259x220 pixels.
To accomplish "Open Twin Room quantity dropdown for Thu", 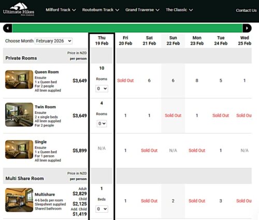I will coord(102,124).
